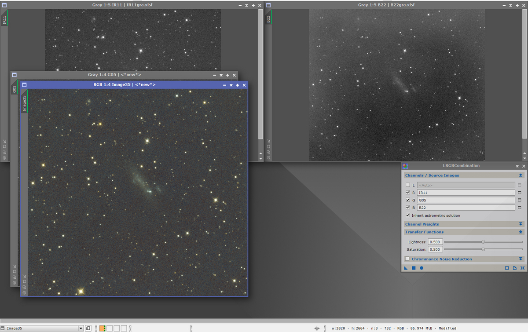Uncheck the R channel checkbox

point(407,193)
